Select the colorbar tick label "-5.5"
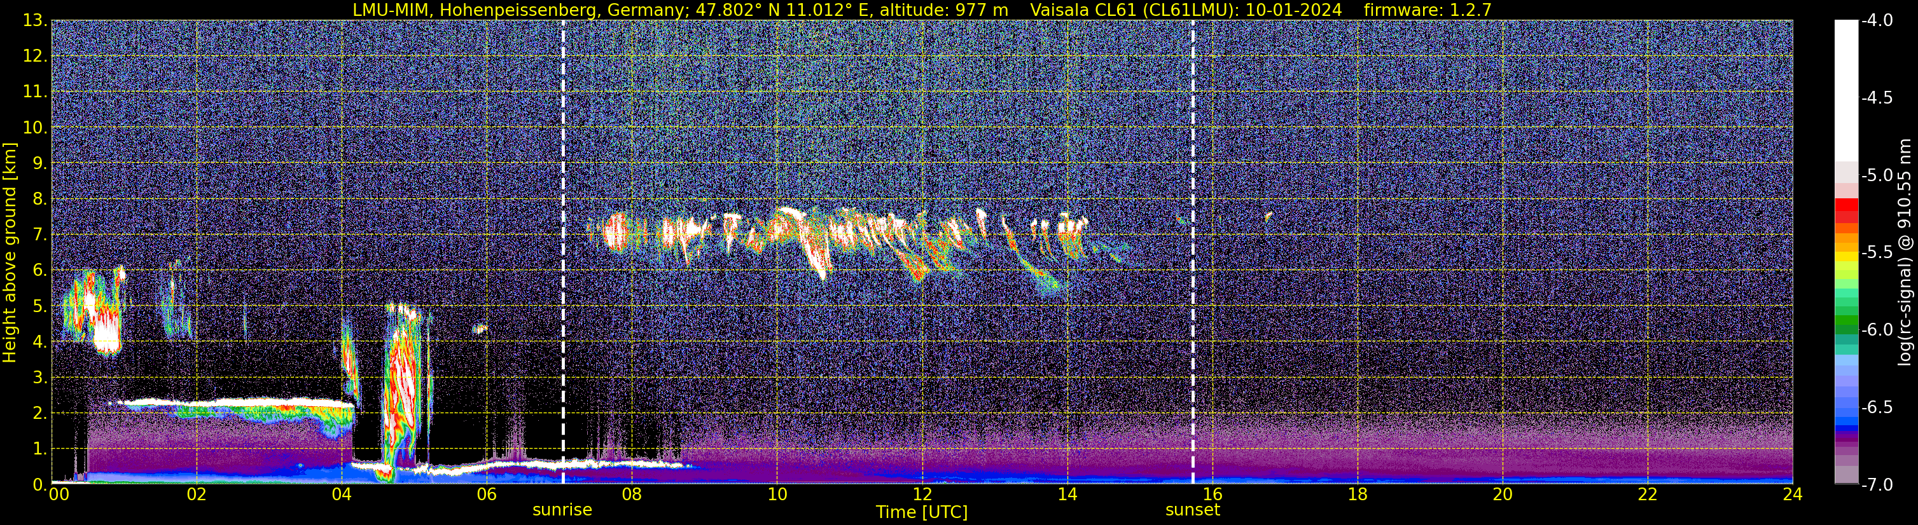 (x=1876, y=253)
